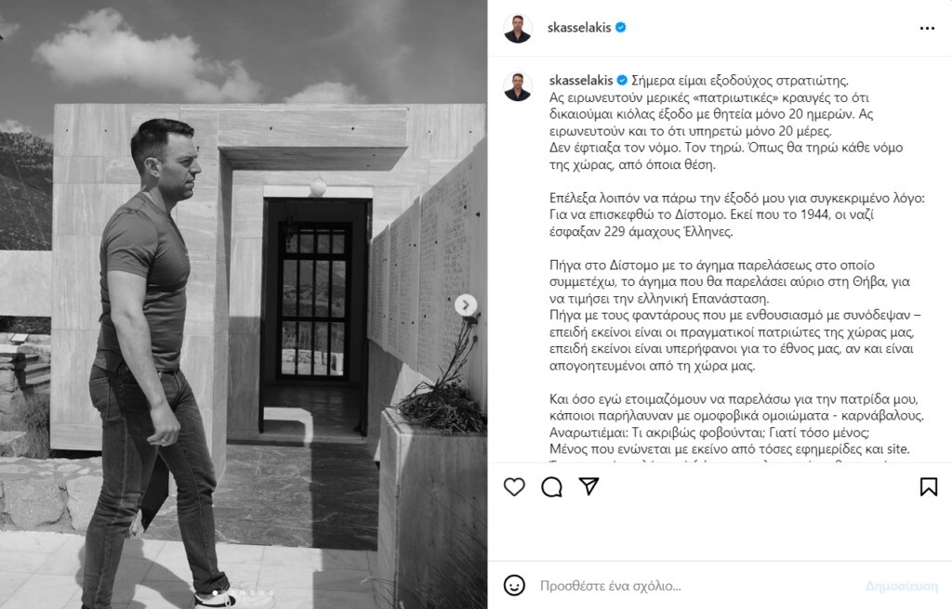The image size is (952, 609).
Task: Share the post using the paper plane icon
Action: click(x=588, y=486)
